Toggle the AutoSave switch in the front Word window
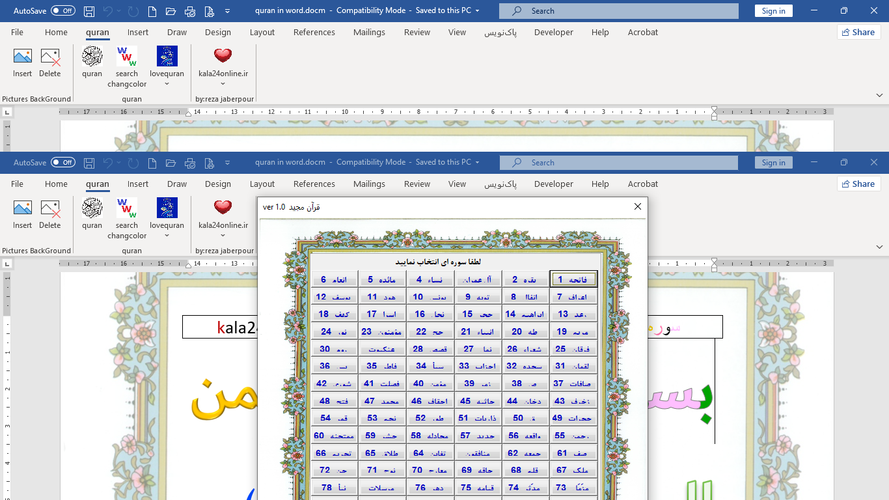Image resolution: width=889 pixels, height=500 pixels. click(x=63, y=163)
